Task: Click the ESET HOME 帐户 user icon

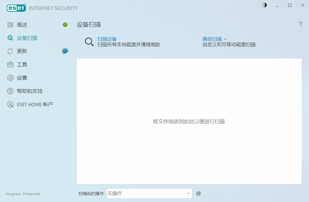Action: coord(10,104)
